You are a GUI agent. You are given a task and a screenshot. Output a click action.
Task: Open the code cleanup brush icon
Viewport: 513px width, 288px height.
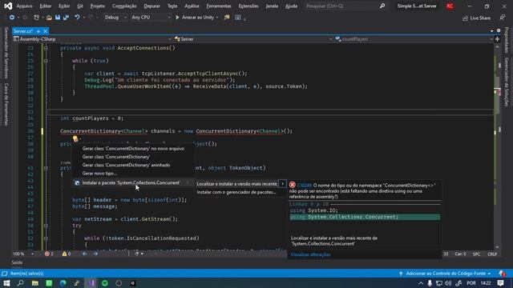pyautogui.click(x=137, y=254)
